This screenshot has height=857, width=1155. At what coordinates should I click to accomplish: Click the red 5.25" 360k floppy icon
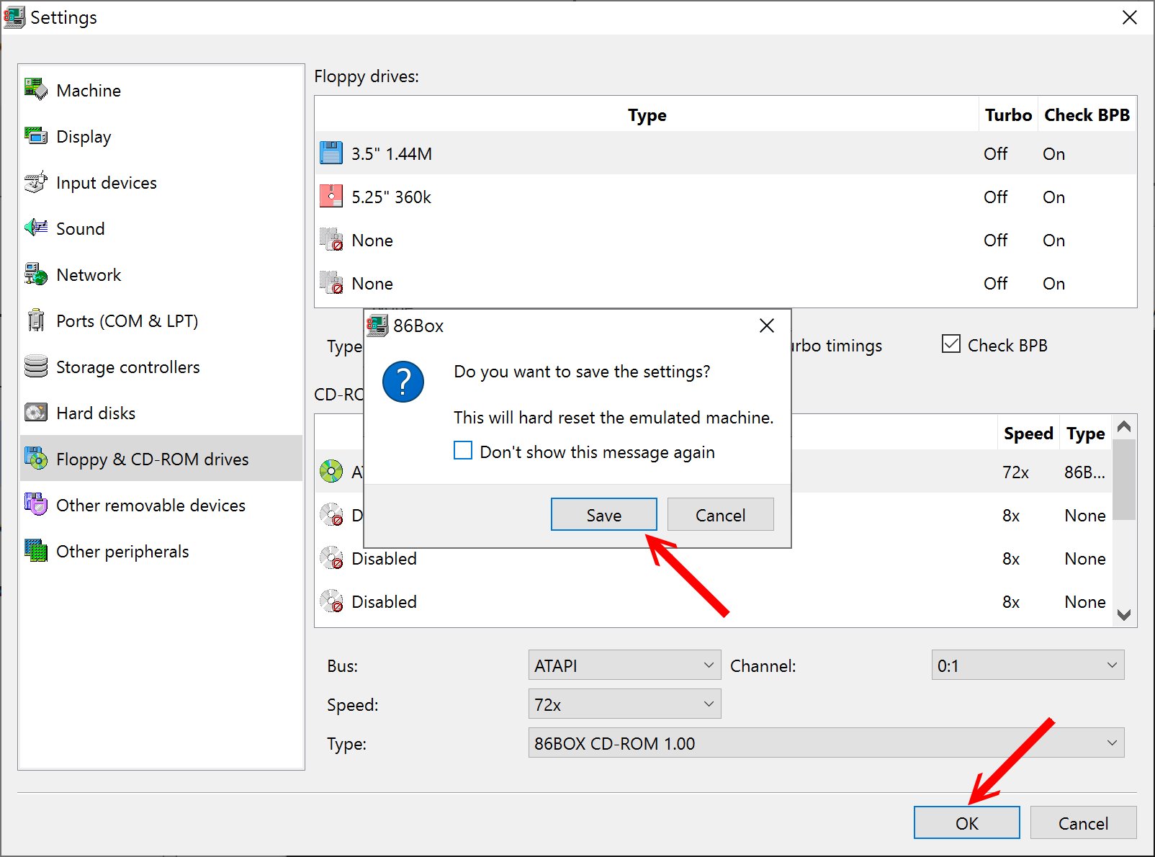click(331, 196)
